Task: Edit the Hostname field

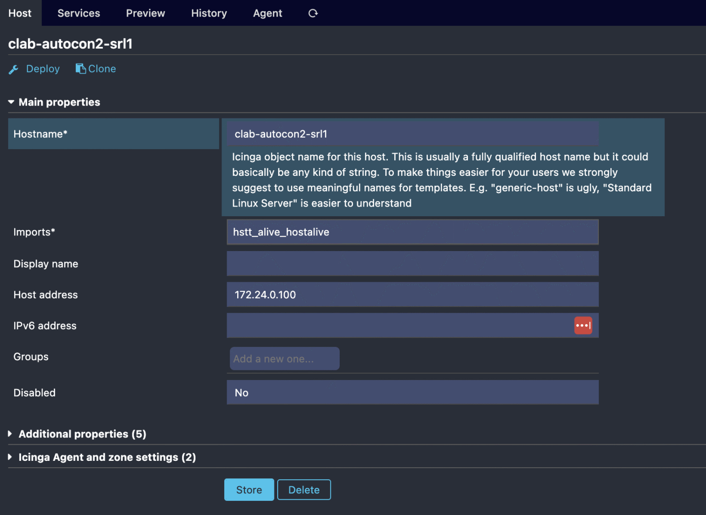Action: click(x=412, y=134)
